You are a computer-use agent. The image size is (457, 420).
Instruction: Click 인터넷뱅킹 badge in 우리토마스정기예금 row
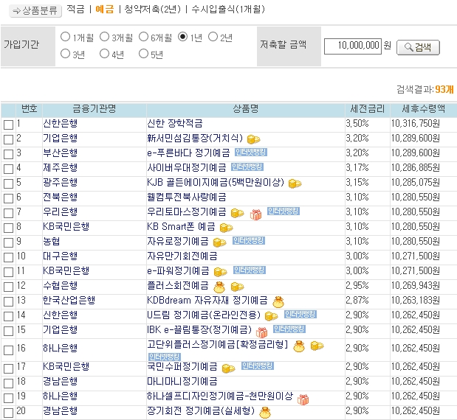coord(284,211)
